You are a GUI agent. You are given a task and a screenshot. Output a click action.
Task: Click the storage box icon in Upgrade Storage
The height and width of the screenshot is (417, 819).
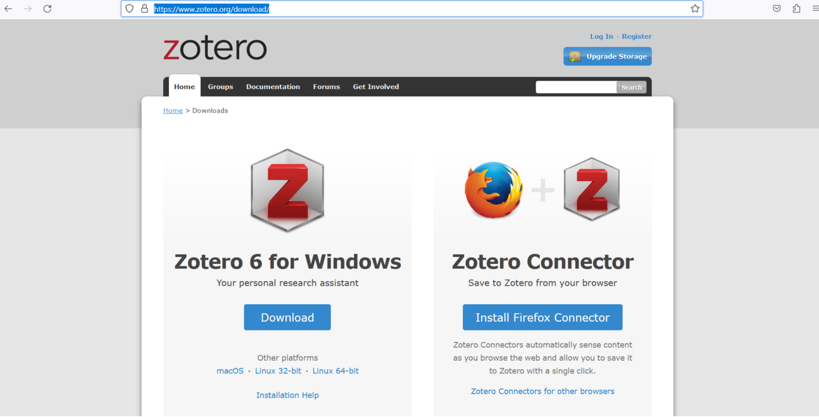pyautogui.click(x=575, y=56)
